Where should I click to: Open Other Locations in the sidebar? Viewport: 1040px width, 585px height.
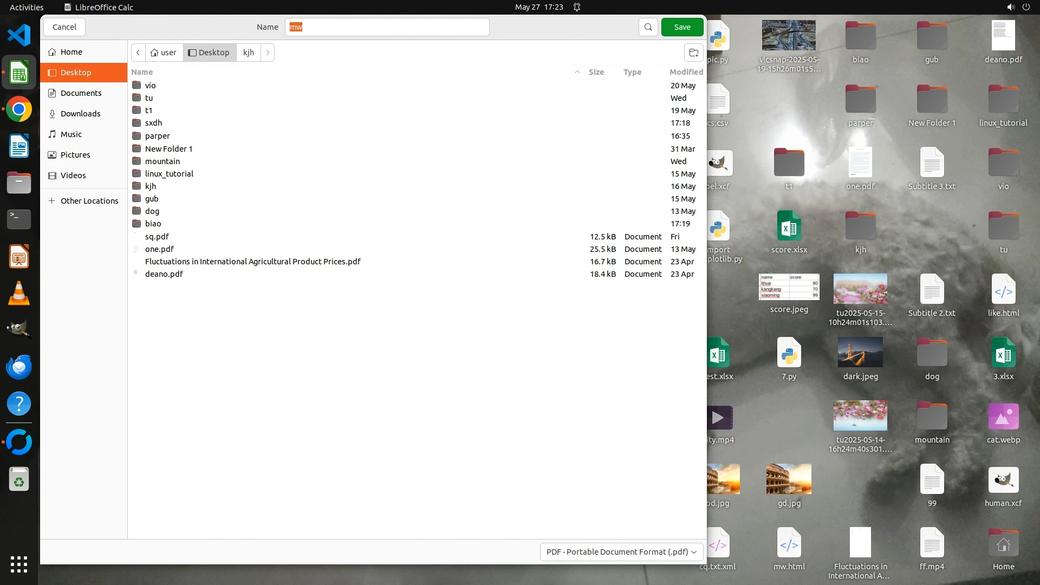coord(89,201)
